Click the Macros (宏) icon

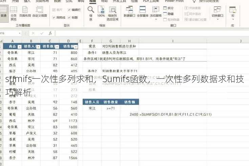[233, 10]
